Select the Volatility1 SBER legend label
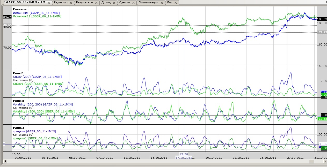 tap(43, 111)
